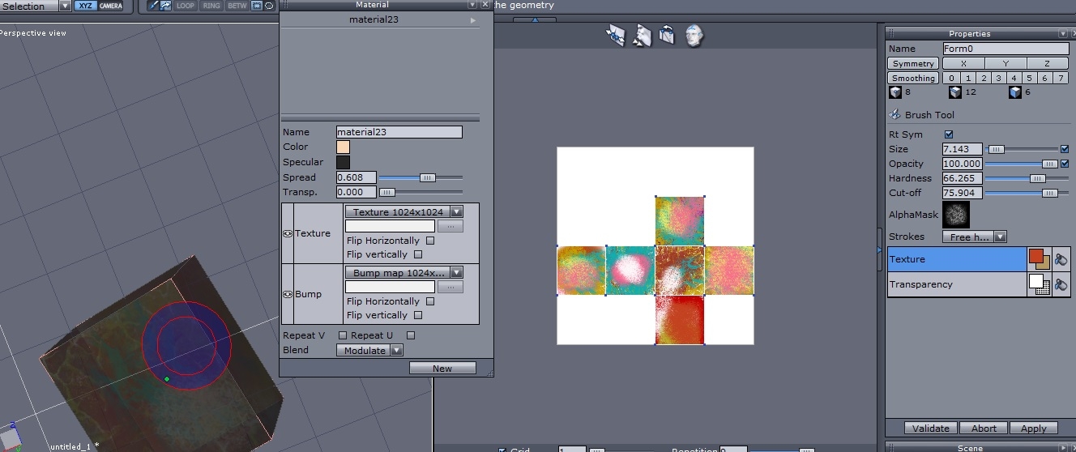The height and width of the screenshot is (452, 1076).
Task: Click the paint icon beside Texture layer
Action: click(x=1060, y=259)
